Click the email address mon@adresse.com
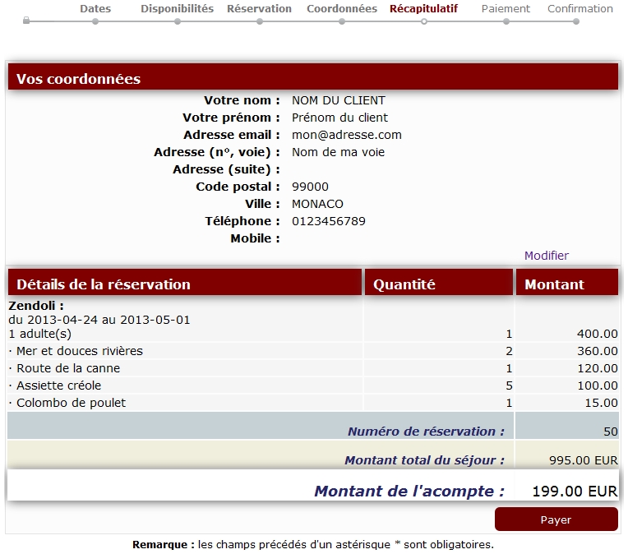 [347, 135]
